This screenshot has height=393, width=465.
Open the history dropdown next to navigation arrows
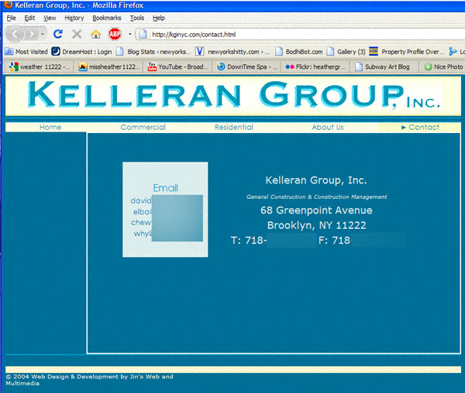click(43, 34)
